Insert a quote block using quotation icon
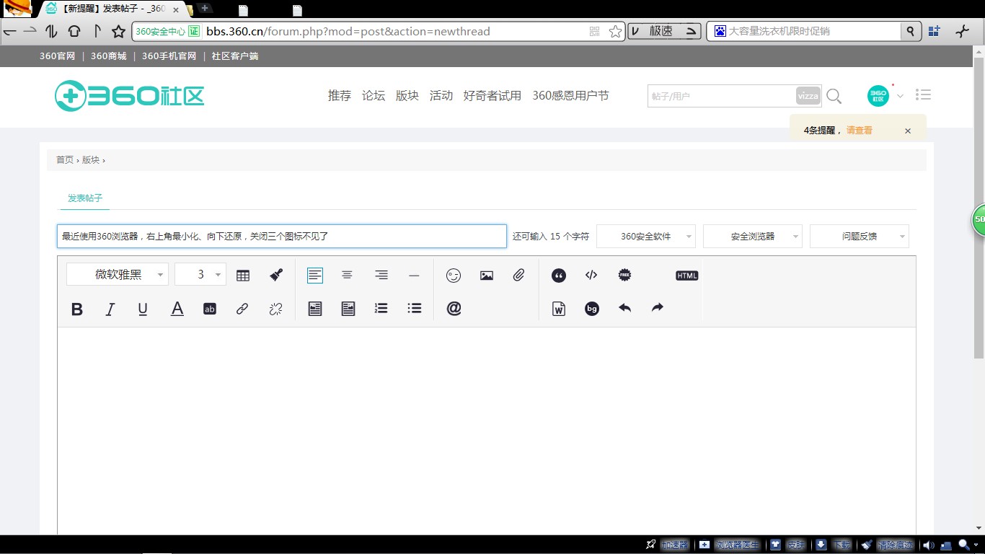Image resolution: width=985 pixels, height=554 pixels. (558, 275)
